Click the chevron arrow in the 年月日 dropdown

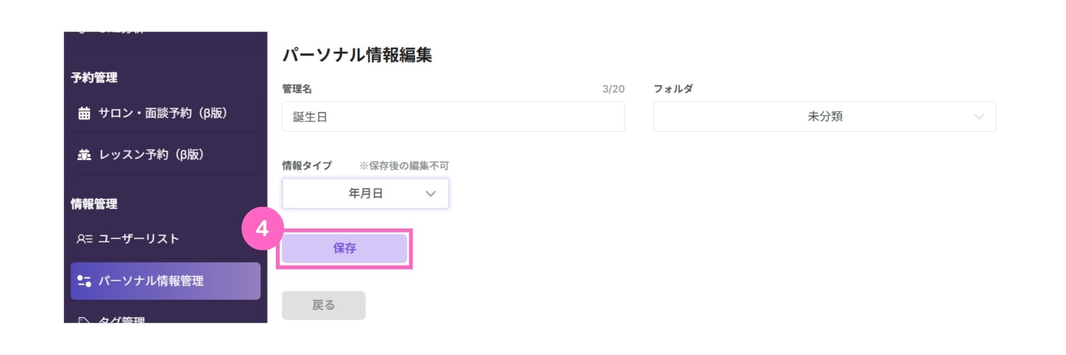(430, 194)
